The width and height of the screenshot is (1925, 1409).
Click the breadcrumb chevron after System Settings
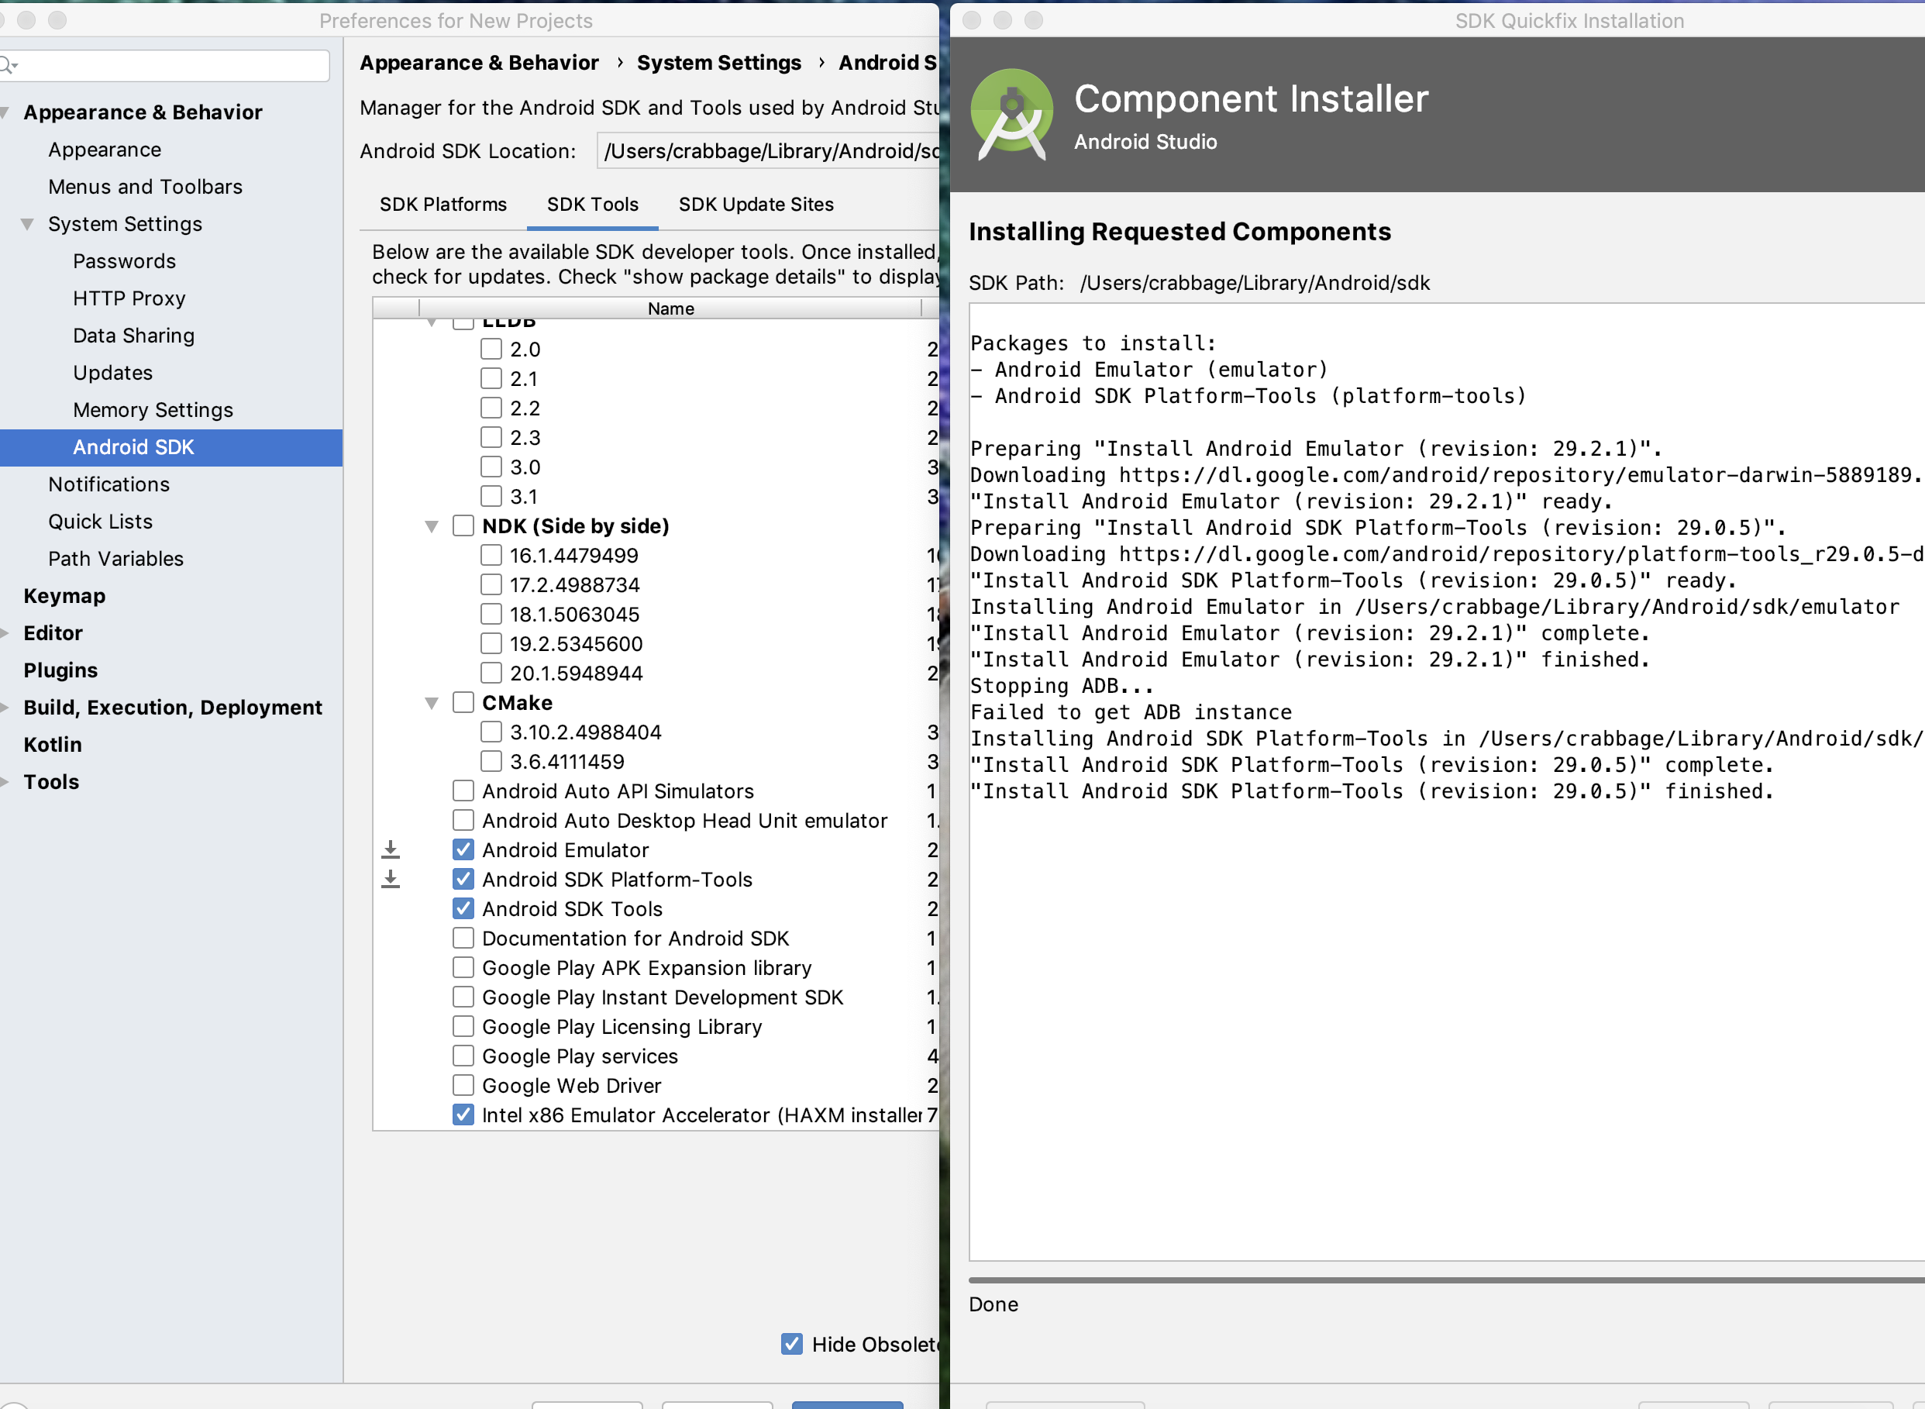click(x=821, y=62)
